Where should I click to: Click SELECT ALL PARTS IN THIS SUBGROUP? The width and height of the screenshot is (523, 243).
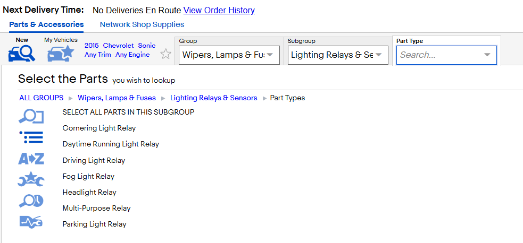[x=128, y=112]
